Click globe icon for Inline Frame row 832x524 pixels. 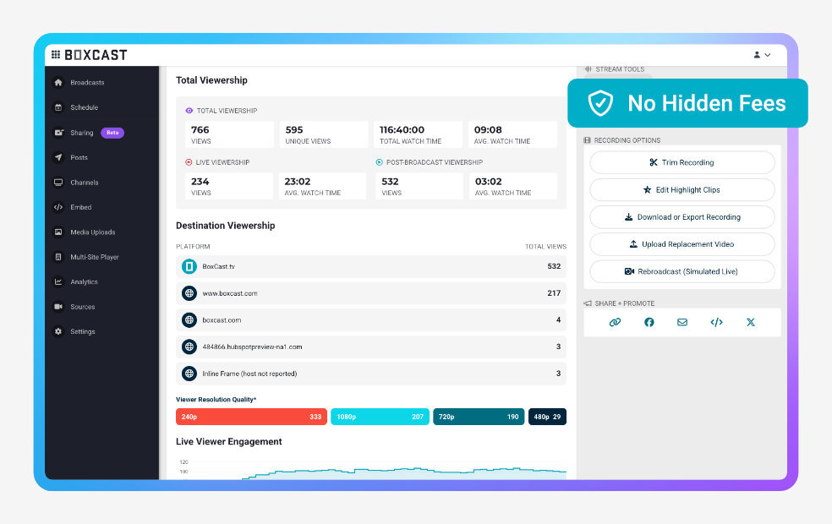[189, 374]
